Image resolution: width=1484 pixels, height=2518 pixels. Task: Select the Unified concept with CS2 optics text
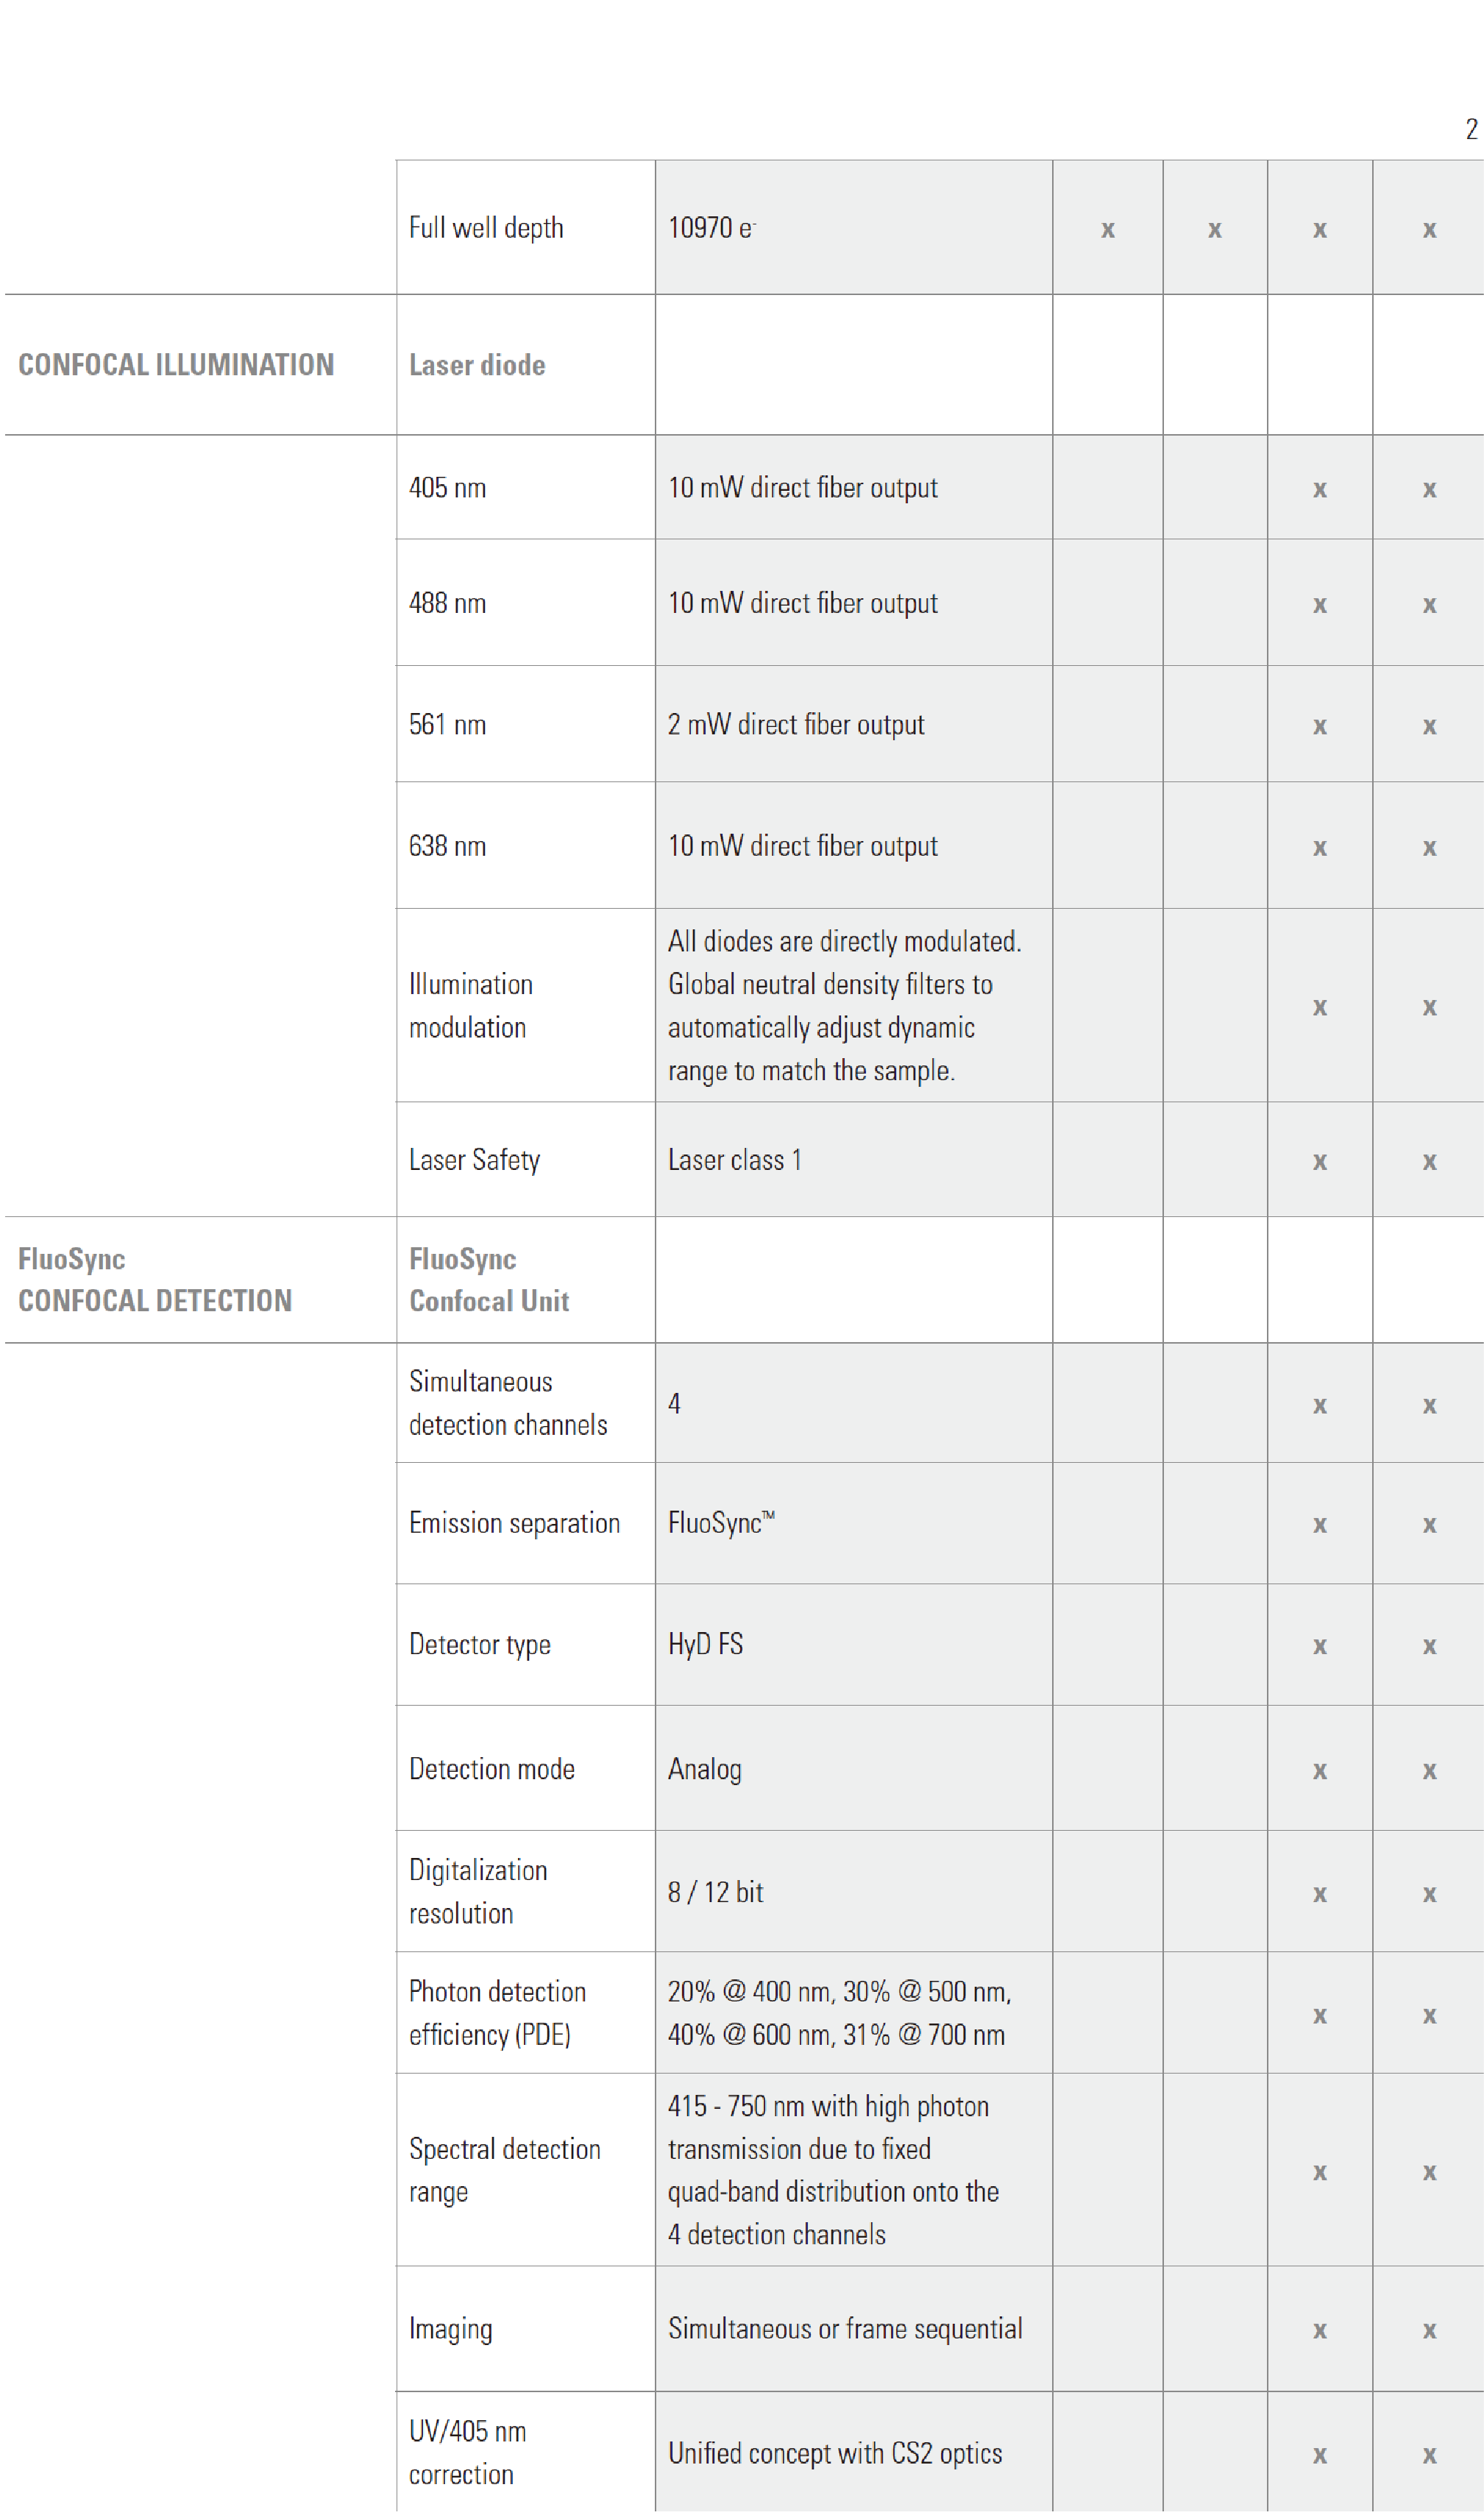pos(835,2454)
